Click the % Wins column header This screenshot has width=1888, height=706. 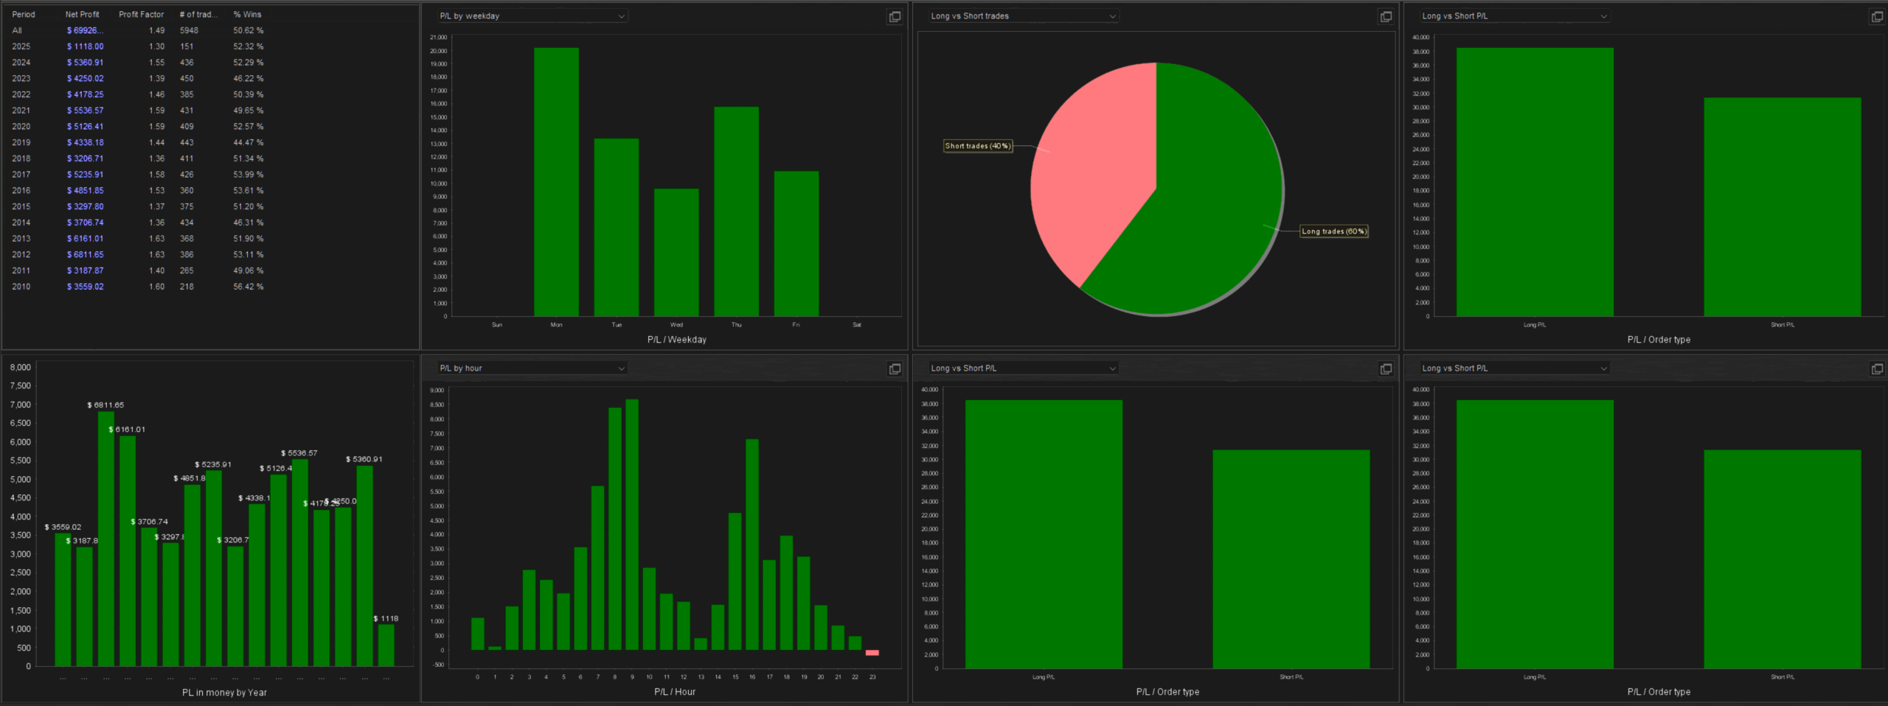247,15
